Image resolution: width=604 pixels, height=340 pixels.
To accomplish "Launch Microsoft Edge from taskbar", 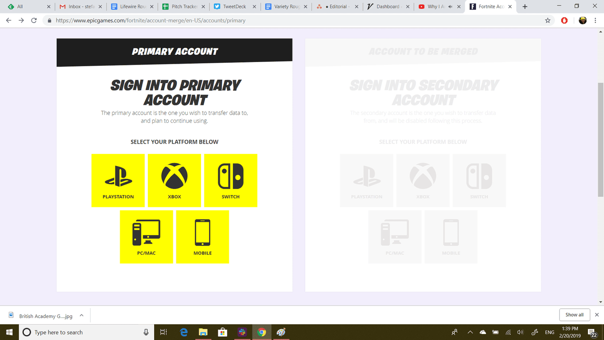I will [x=184, y=332].
